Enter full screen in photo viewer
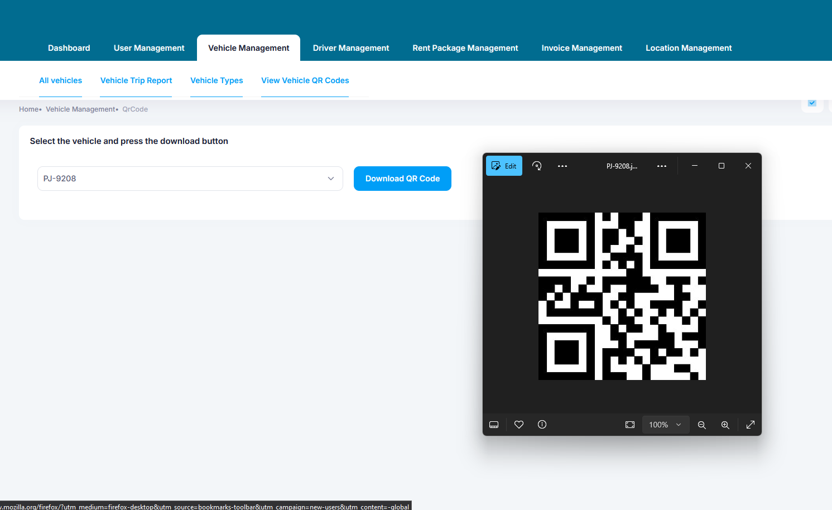This screenshot has height=510, width=832. (751, 425)
